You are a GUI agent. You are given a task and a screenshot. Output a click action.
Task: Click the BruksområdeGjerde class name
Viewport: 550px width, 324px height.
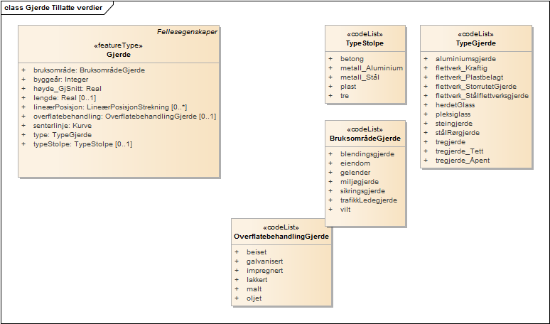[x=365, y=138]
